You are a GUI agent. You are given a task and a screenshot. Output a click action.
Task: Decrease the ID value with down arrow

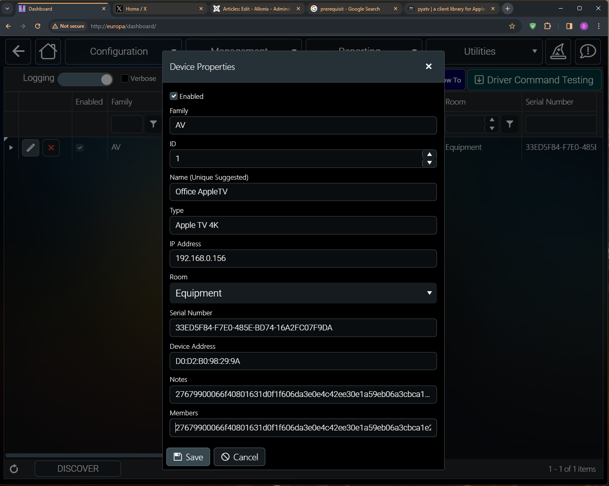(x=430, y=163)
